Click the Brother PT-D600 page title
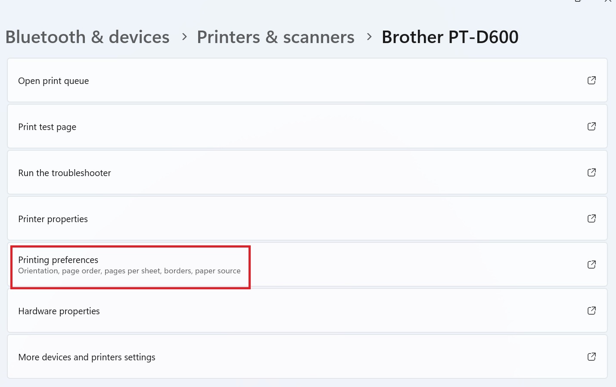Viewport: 616px width, 387px height. coord(450,37)
